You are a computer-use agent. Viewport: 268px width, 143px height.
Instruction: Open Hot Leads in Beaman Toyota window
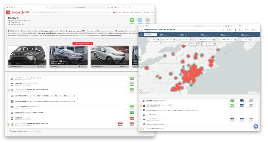click(x=128, y=13)
